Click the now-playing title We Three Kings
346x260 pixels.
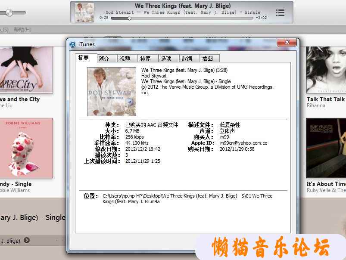coord(183,6)
